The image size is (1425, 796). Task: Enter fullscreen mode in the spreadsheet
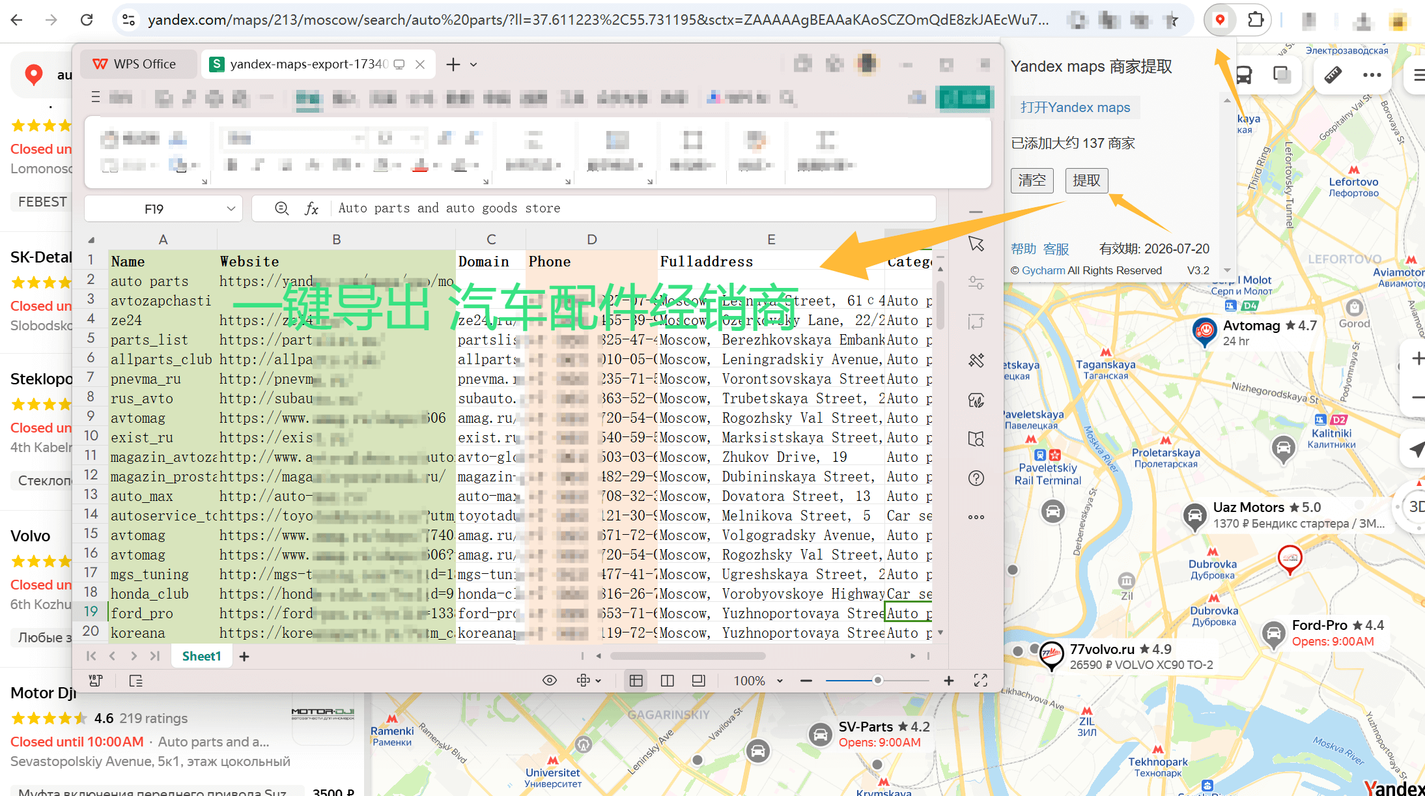click(x=981, y=681)
